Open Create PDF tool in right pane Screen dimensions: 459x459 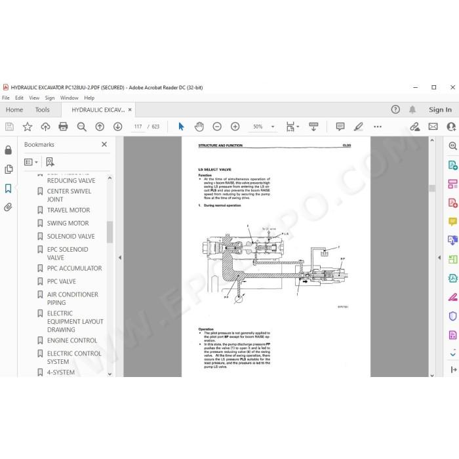[x=453, y=203]
